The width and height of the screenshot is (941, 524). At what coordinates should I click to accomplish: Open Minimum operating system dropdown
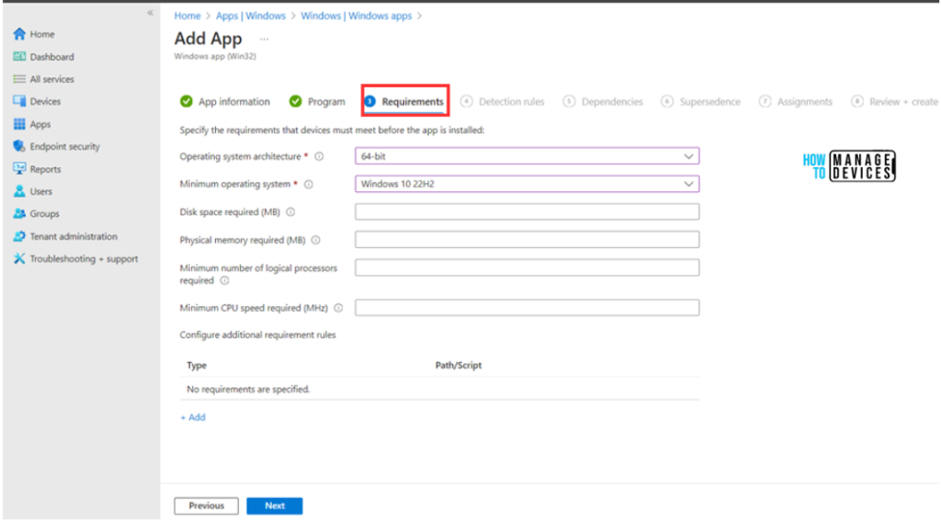tap(527, 184)
